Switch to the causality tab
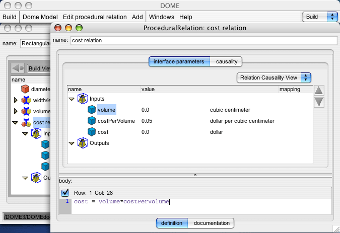Viewport: 340px width, 233px height. pyautogui.click(x=226, y=61)
